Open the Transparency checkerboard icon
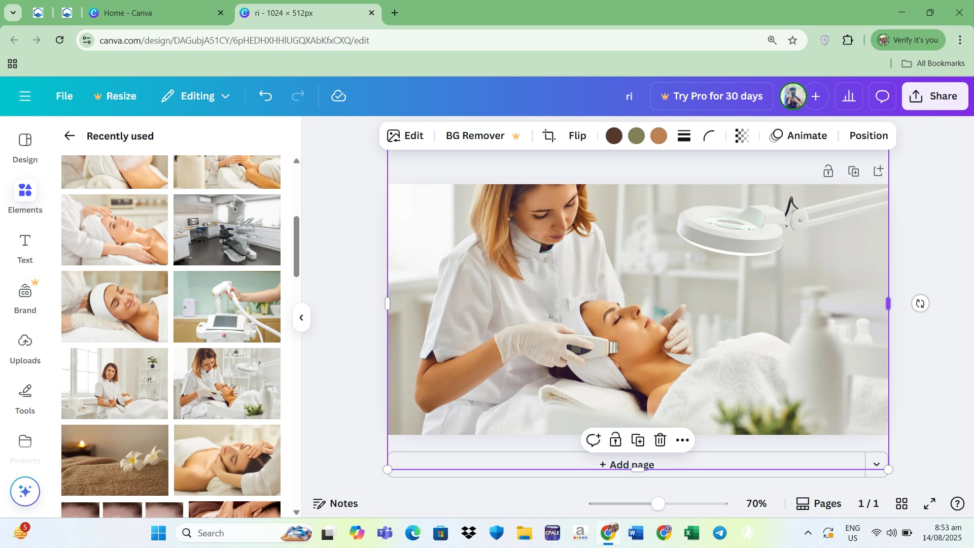This screenshot has height=548, width=974. [x=742, y=135]
